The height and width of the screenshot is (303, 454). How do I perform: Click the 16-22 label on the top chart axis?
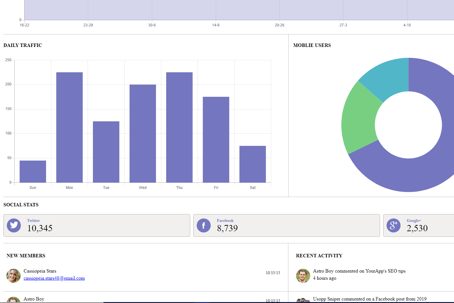pos(25,25)
